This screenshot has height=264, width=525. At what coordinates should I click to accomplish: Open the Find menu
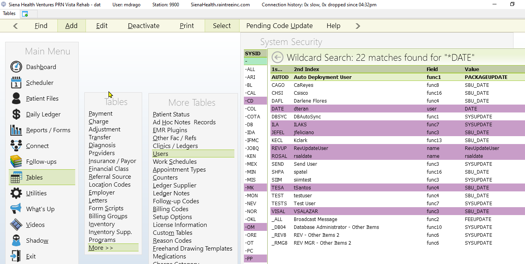pos(41,26)
